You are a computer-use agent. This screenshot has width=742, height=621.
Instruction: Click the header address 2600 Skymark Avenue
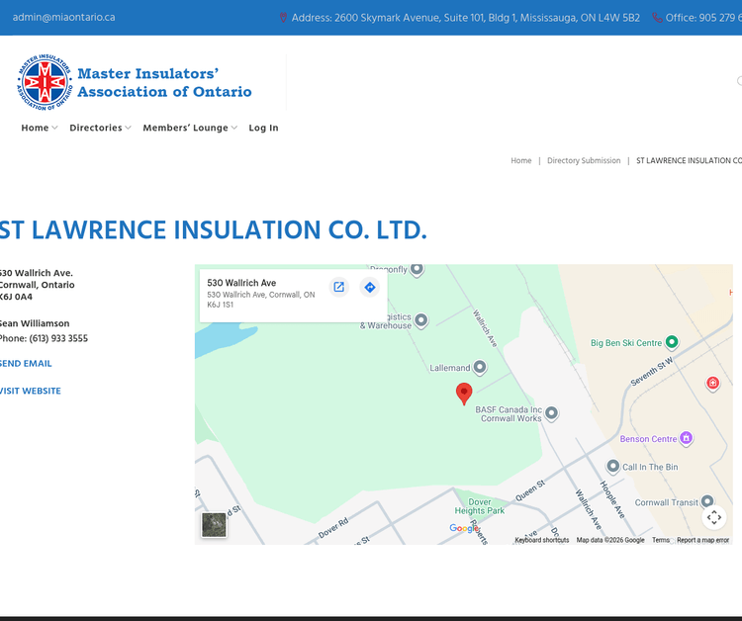[x=466, y=18]
